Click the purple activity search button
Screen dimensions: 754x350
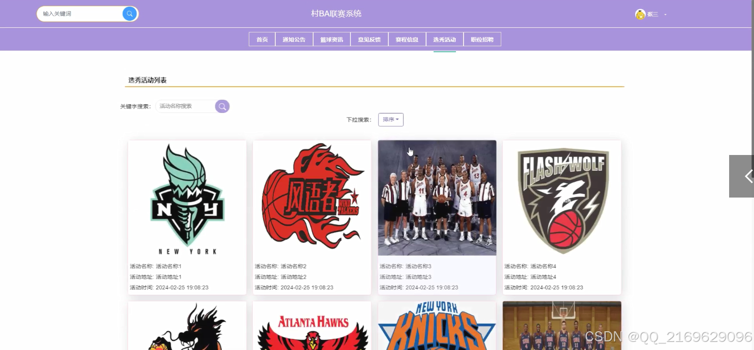[x=222, y=106]
